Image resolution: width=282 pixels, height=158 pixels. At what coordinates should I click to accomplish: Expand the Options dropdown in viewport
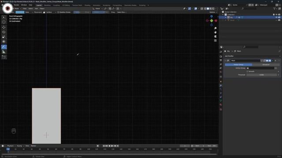213,12
